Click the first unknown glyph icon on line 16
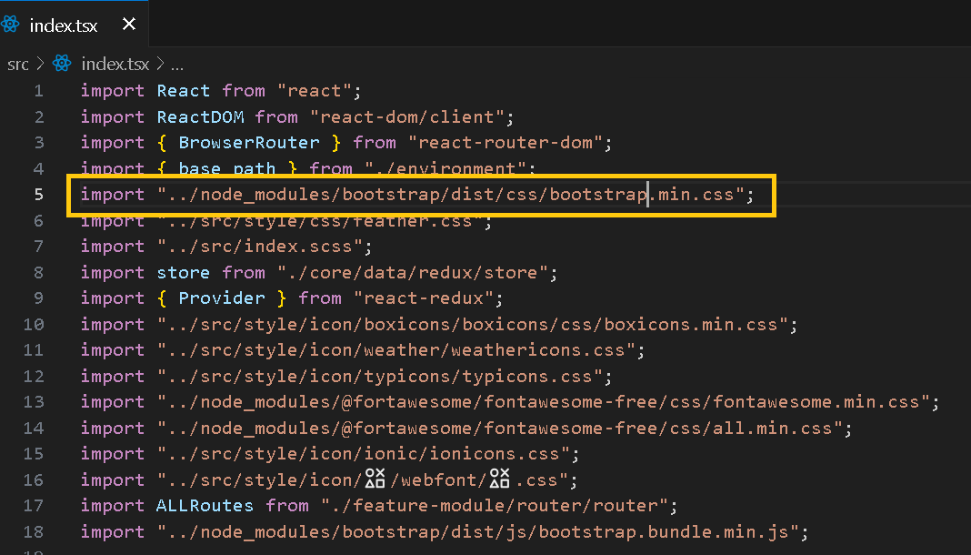The height and width of the screenshot is (555, 971). 375,479
